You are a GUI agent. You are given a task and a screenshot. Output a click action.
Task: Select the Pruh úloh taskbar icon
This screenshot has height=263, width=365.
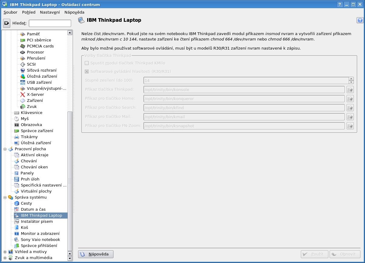point(17,179)
